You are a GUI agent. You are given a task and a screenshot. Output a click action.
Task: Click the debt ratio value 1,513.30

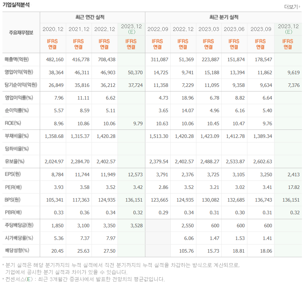(159, 136)
